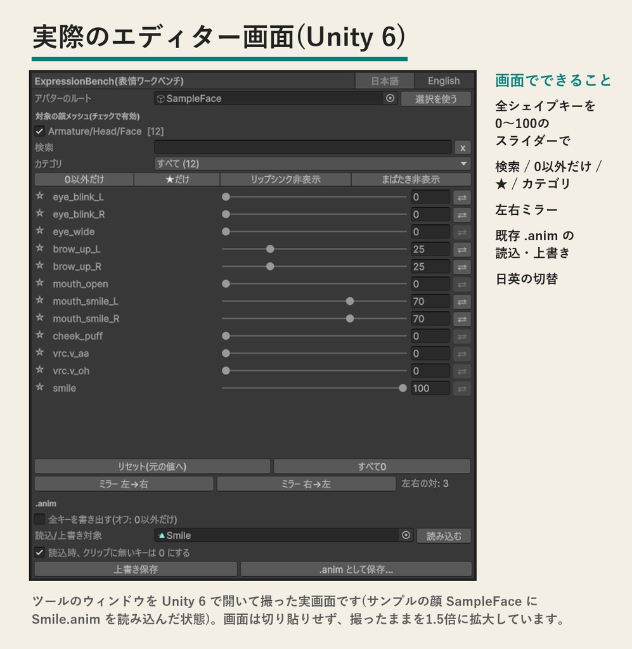Star the vrc.v_aa shape key
The image size is (632, 649).
tap(40, 352)
